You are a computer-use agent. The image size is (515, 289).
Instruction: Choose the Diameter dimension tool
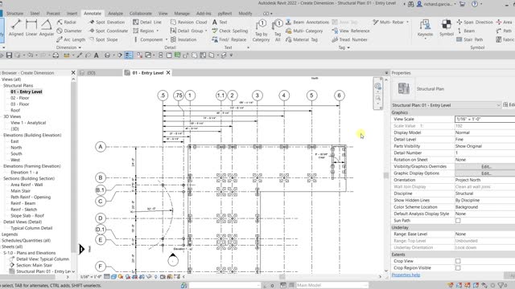coord(69,31)
